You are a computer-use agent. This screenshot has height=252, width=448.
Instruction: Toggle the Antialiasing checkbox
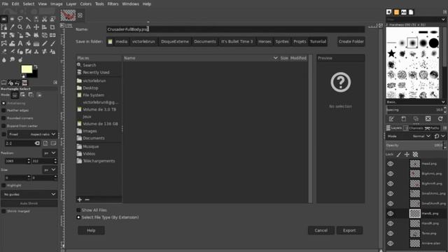coord(3,103)
